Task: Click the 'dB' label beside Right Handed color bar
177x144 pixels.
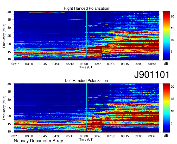Action: (x=166, y=64)
